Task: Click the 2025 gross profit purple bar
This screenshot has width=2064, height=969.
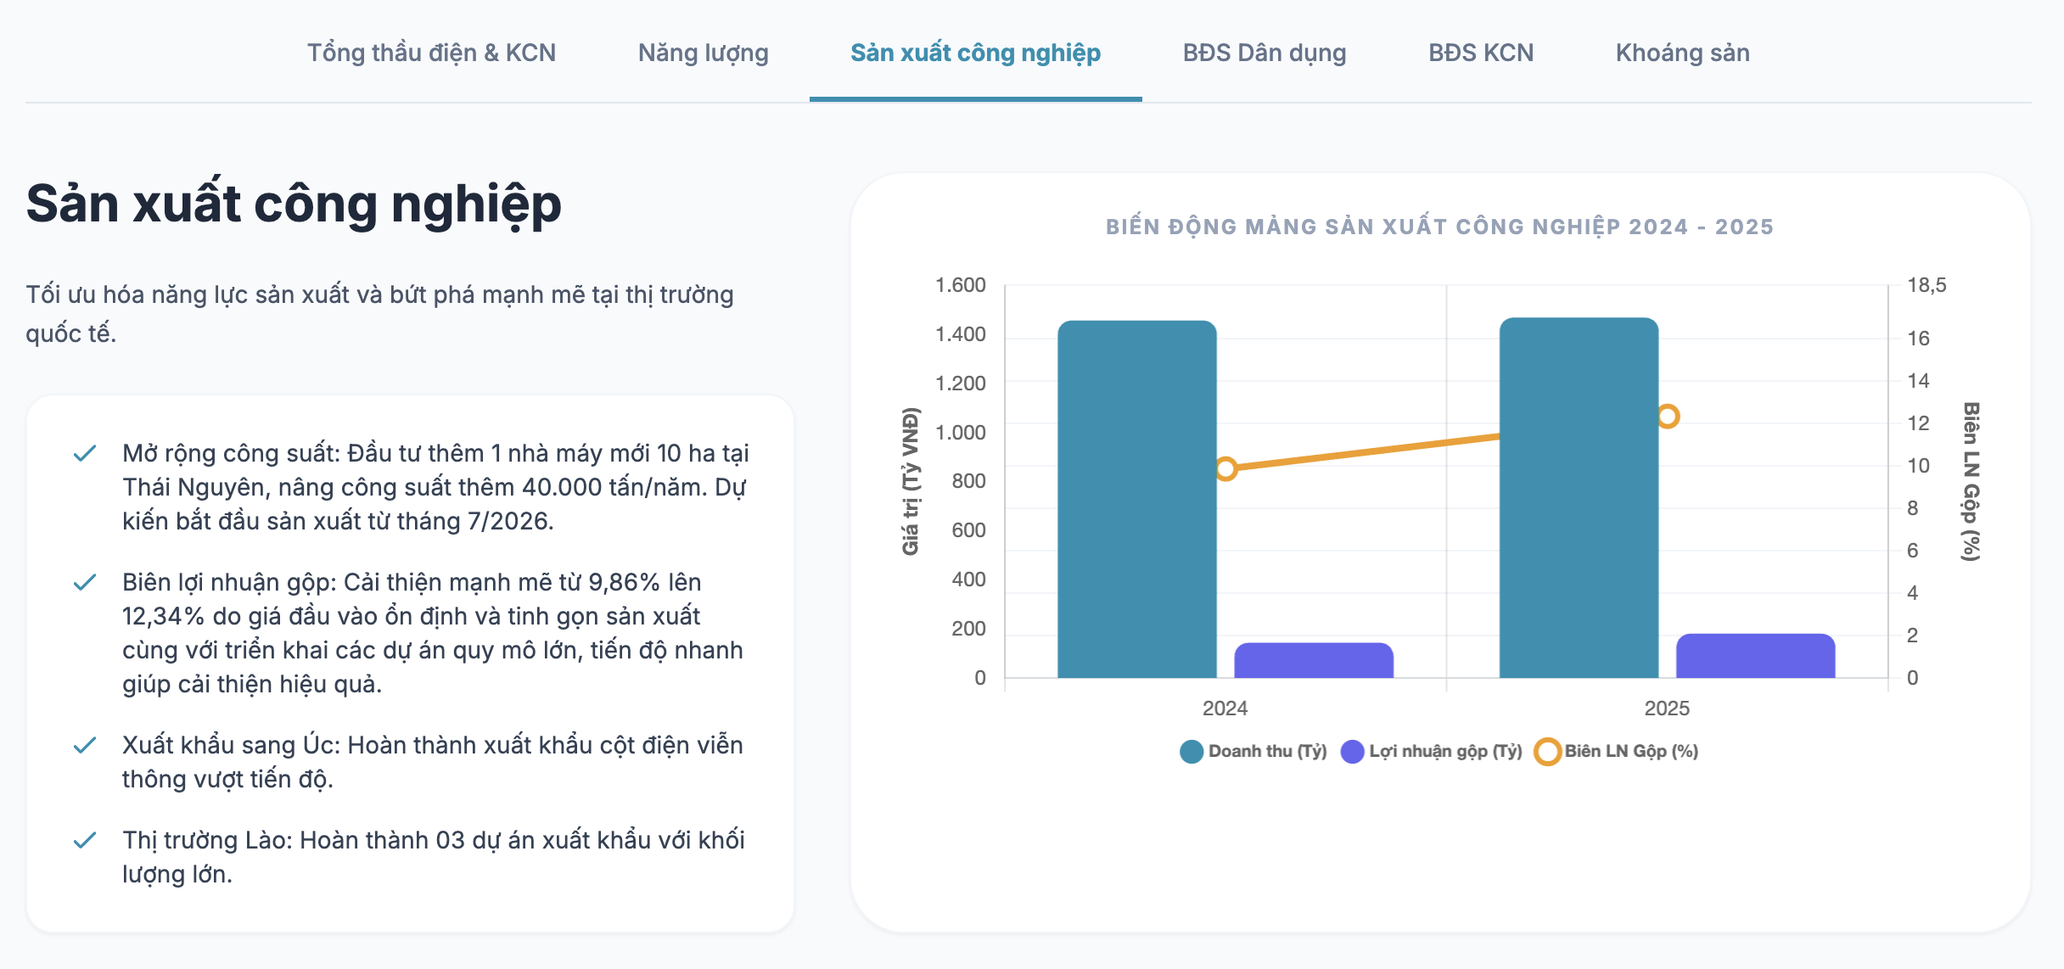Action: [x=1755, y=657]
